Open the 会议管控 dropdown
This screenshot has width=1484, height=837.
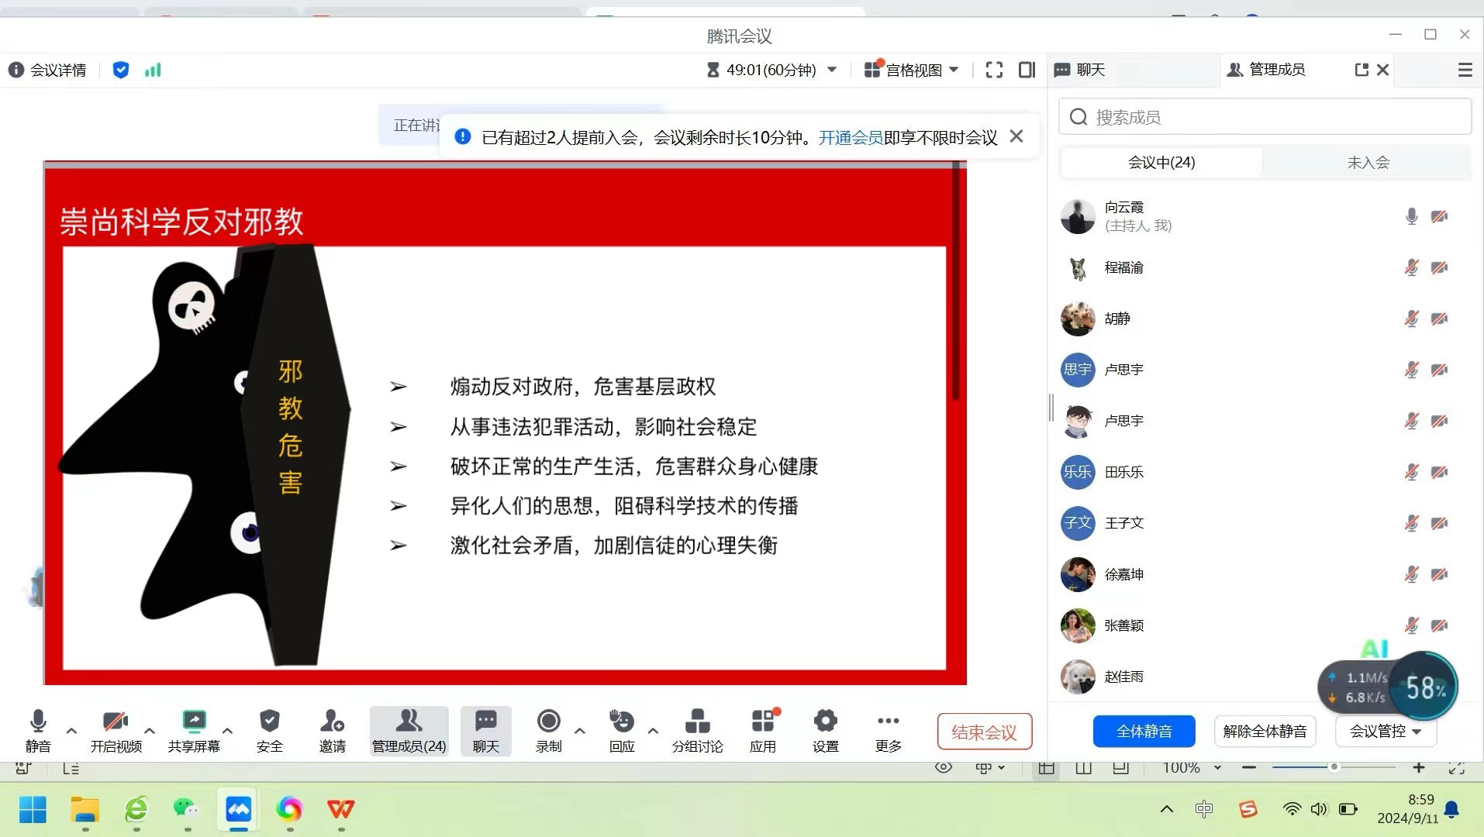pyautogui.click(x=1386, y=731)
